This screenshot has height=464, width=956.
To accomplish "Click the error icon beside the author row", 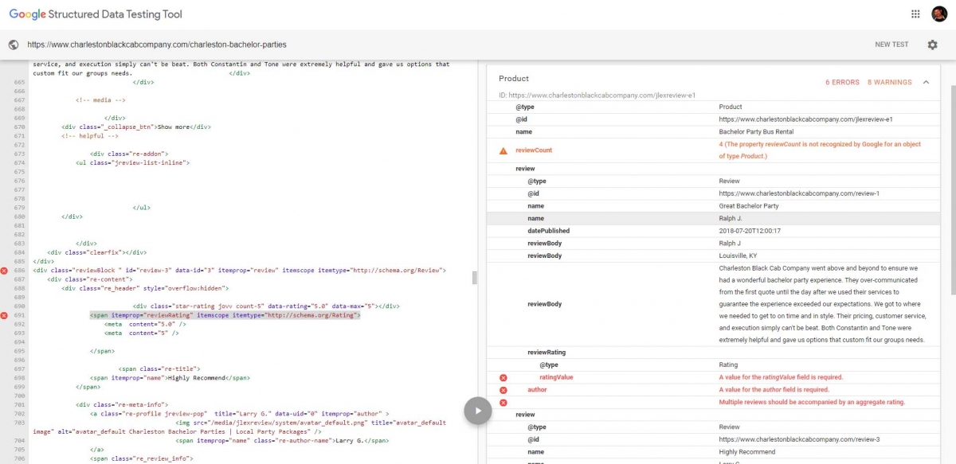I will [503, 390].
